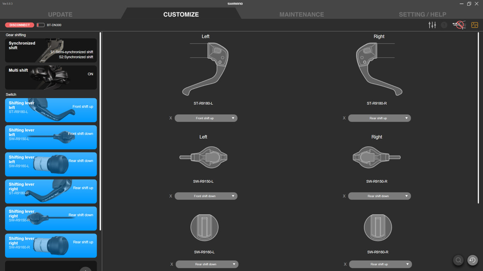Click the SW-R9160-L bar-end switch diagram

pos(204,228)
